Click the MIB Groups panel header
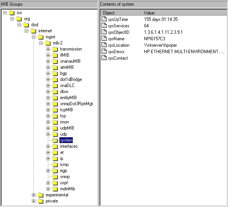This screenshot has width=228, height=207. 49,4
